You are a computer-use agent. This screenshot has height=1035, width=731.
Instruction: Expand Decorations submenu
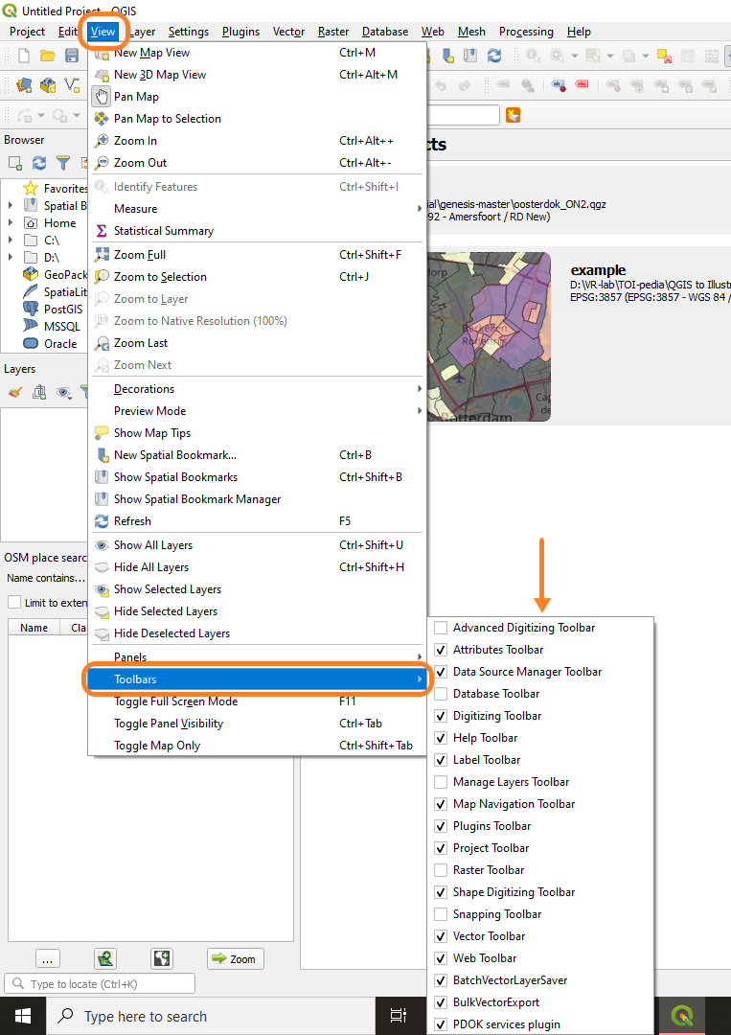click(x=257, y=389)
